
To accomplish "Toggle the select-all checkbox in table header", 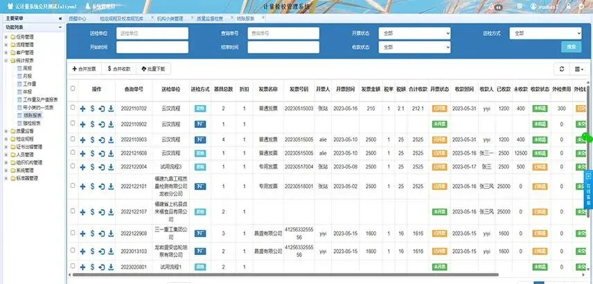I will tap(73, 88).
